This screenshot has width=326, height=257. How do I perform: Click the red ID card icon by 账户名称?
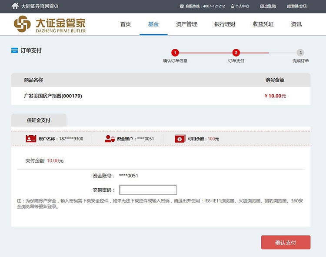[31, 139]
